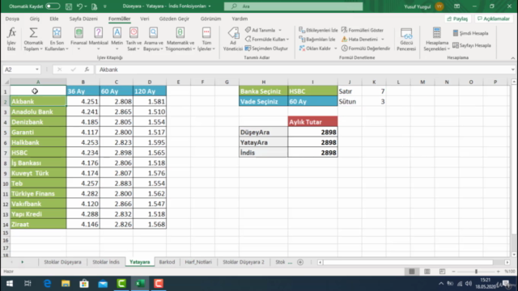Click Sayfayı Hesapla
The height and width of the screenshot is (291, 518).
[472, 45]
